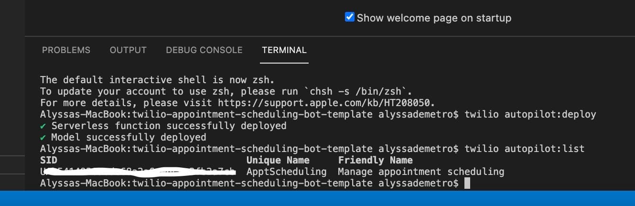Image resolution: width=635 pixels, height=206 pixels.
Task: Click the Friendly Name column header
Action: pyautogui.click(x=376, y=160)
